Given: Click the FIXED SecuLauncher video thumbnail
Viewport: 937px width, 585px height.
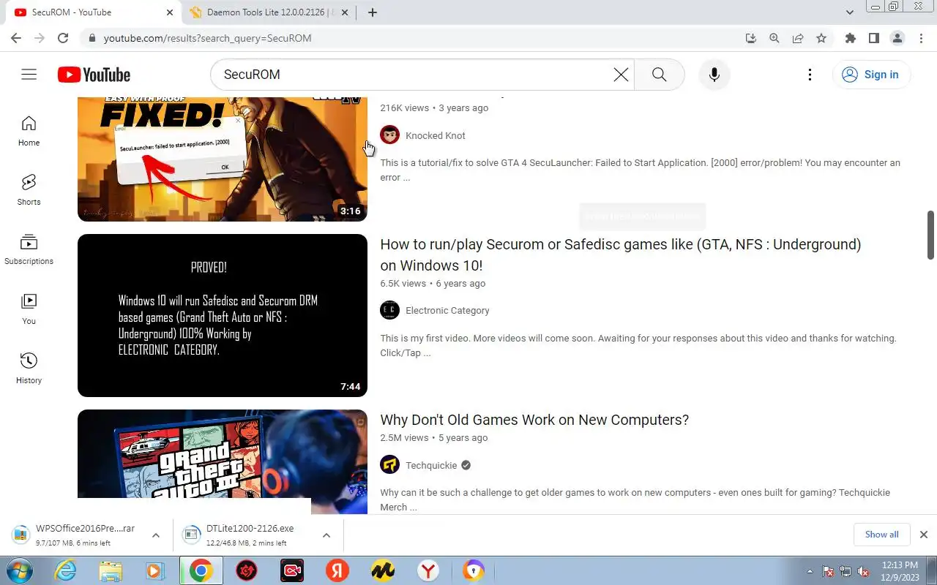Looking at the screenshot, I should 223,159.
